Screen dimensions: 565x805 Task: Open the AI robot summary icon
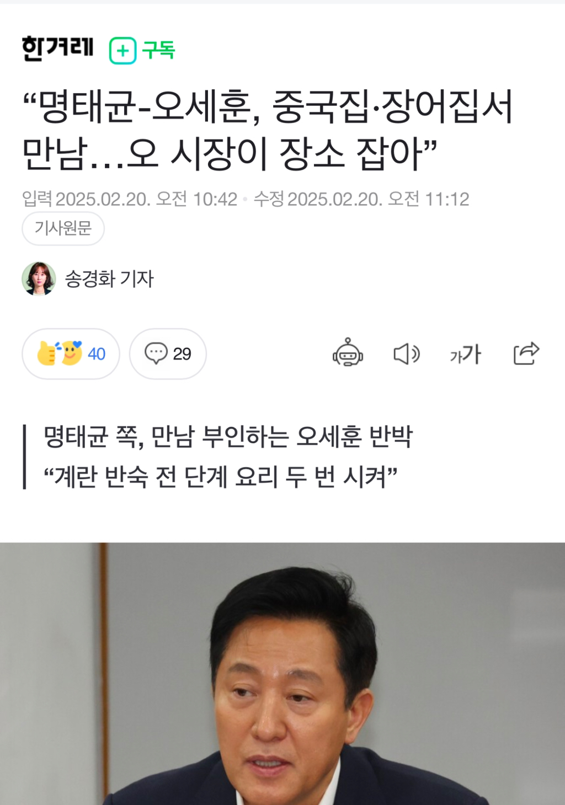[348, 353]
